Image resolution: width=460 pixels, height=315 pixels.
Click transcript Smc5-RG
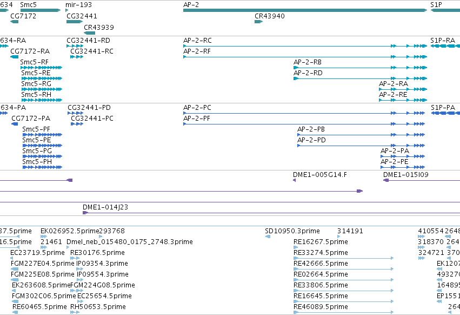[42, 89]
